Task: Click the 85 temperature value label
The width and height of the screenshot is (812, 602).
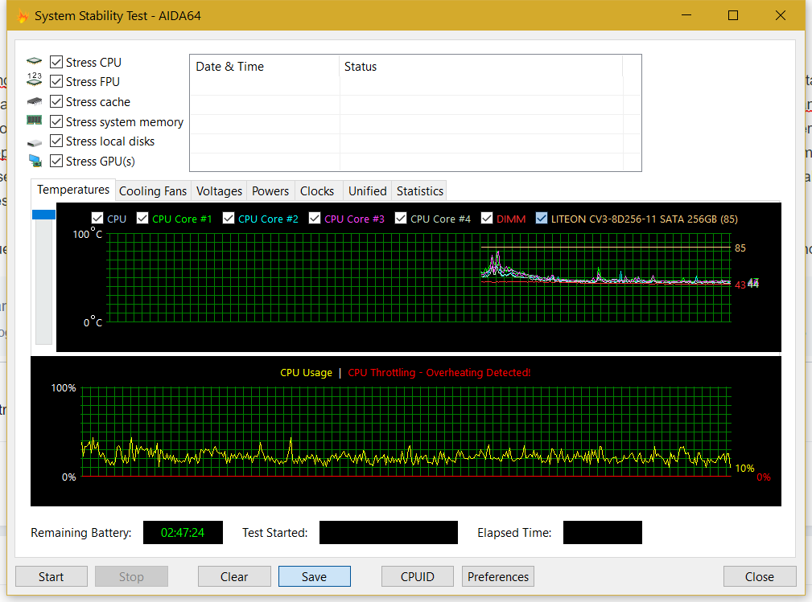Action: (x=740, y=248)
